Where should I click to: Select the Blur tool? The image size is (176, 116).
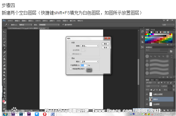pos(4,72)
